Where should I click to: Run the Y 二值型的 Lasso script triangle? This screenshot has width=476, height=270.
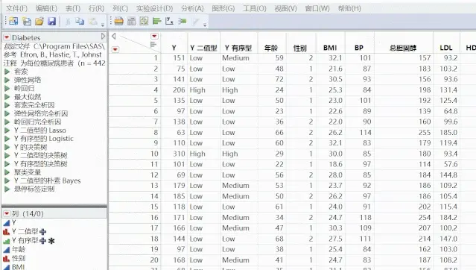coord(7,131)
